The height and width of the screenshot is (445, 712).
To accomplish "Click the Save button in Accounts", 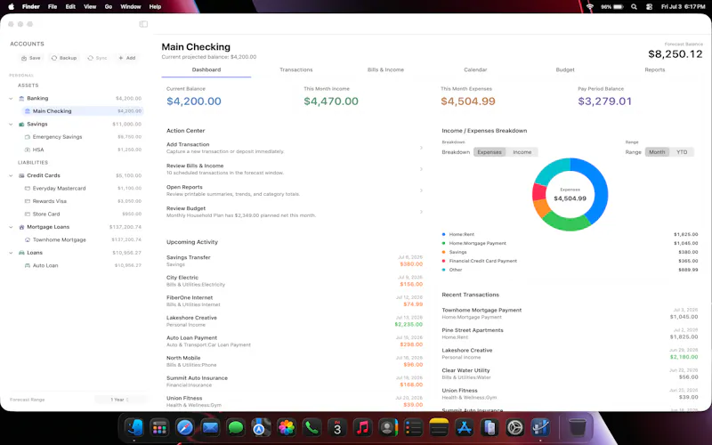I will point(31,58).
